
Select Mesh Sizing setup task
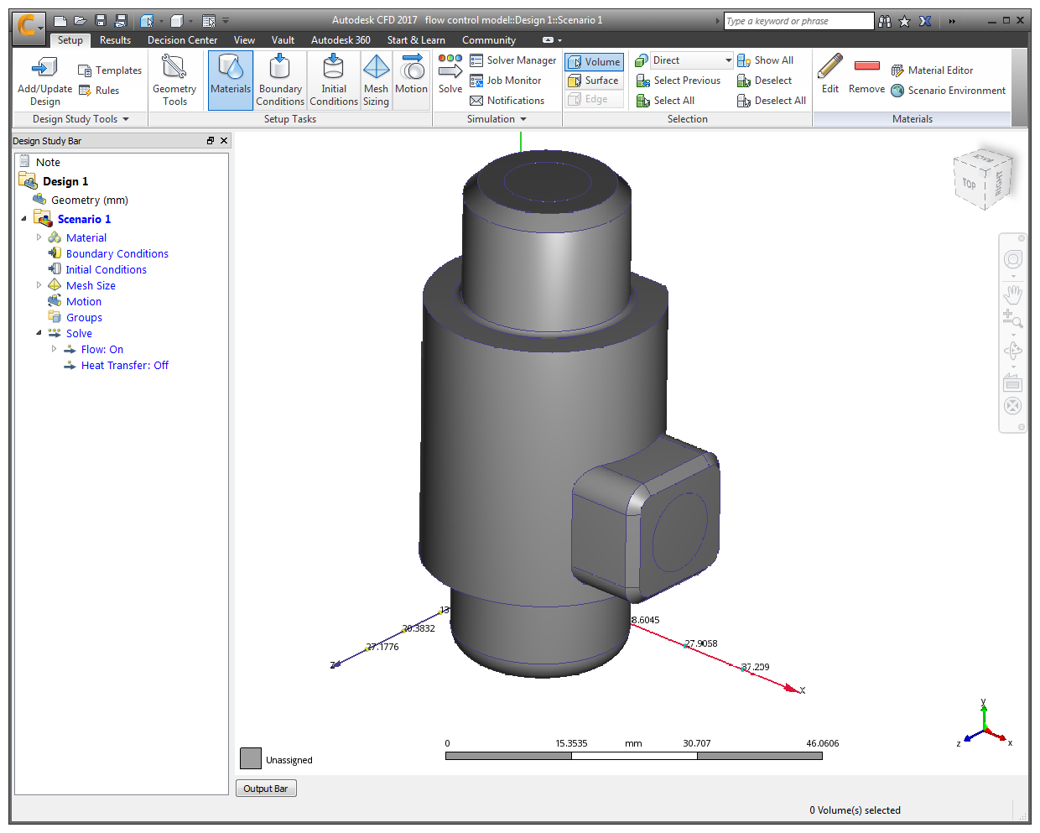(376, 80)
